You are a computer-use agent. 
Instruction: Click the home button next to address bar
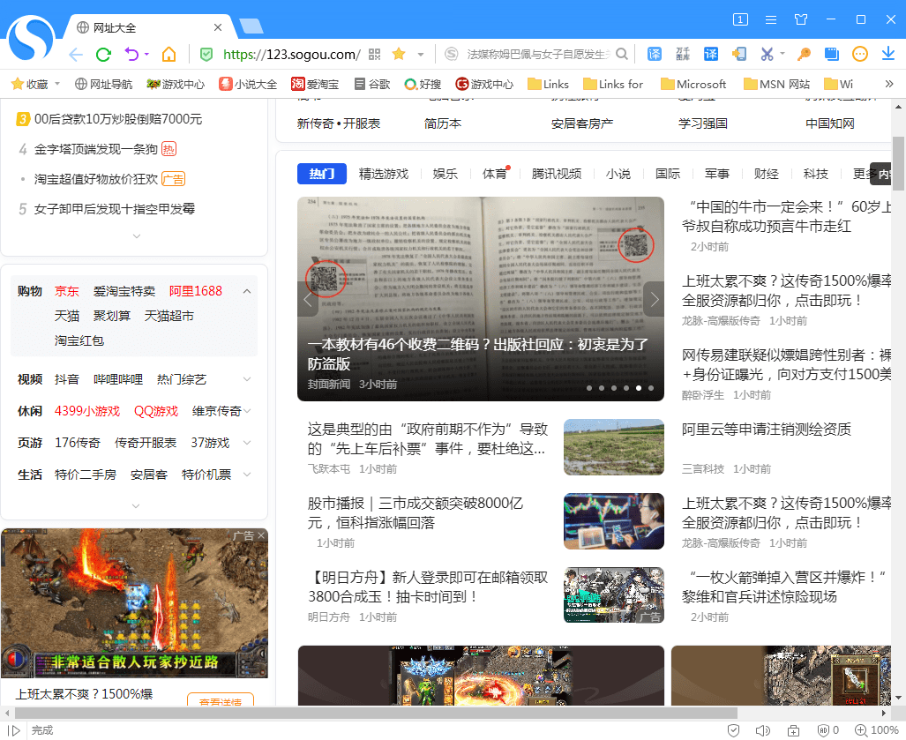pos(171,54)
